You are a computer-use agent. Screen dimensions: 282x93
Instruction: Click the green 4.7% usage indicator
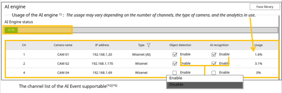click(x=11, y=30)
